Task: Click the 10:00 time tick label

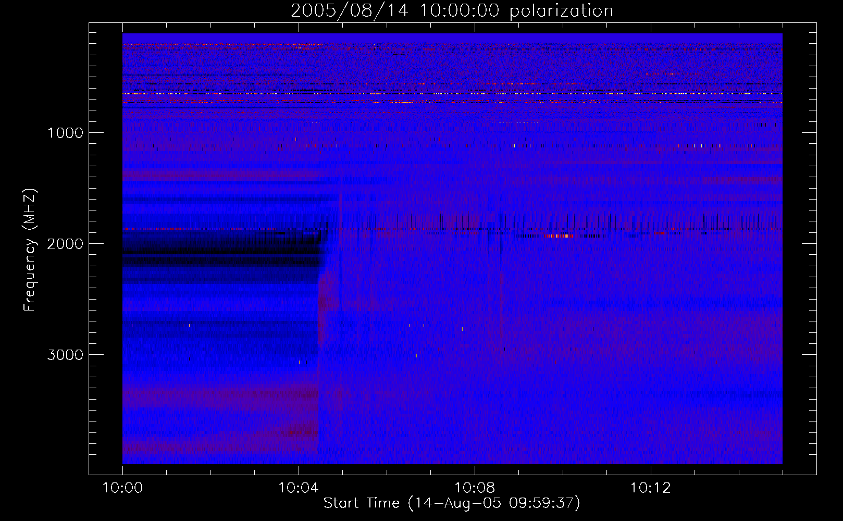Action: pos(122,488)
